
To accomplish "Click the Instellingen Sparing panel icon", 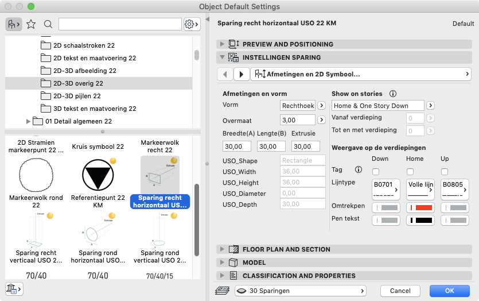I will click(233, 57).
